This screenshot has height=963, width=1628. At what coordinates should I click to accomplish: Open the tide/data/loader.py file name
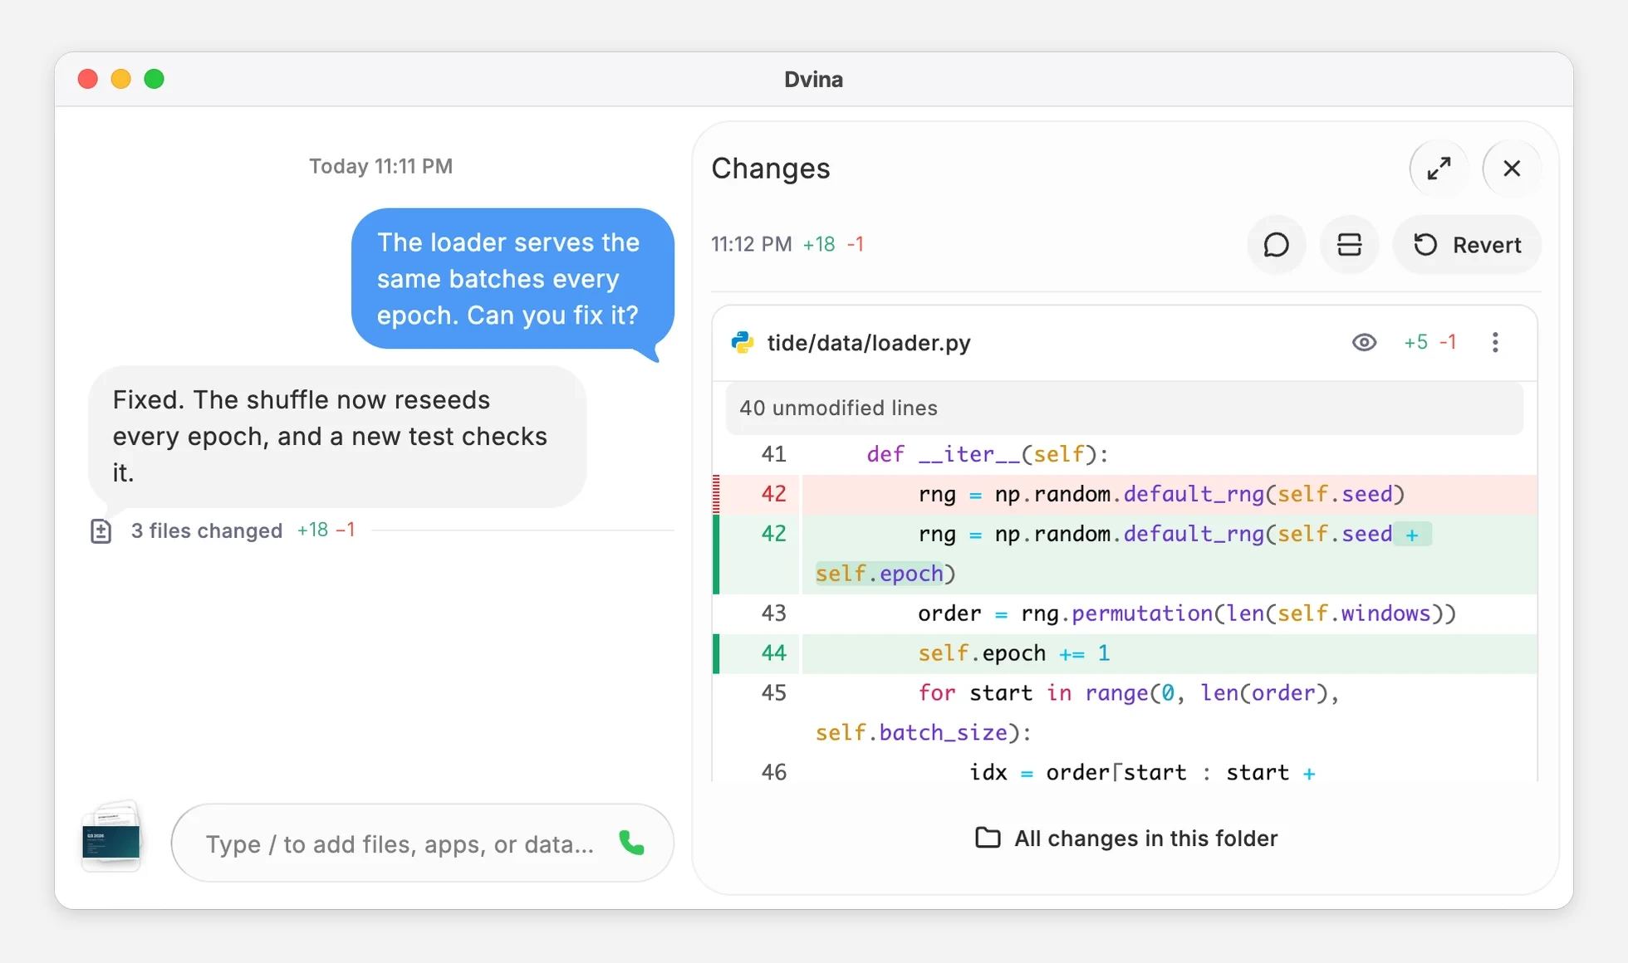[869, 343]
